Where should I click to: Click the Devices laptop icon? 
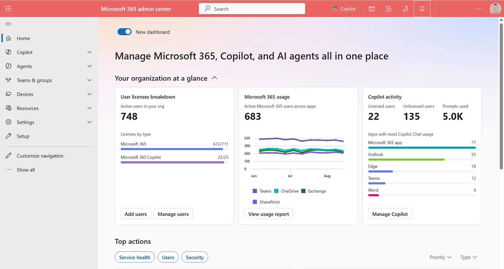(9, 94)
